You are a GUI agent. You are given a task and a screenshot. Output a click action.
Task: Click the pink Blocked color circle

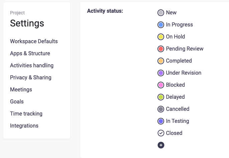pos(161,85)
